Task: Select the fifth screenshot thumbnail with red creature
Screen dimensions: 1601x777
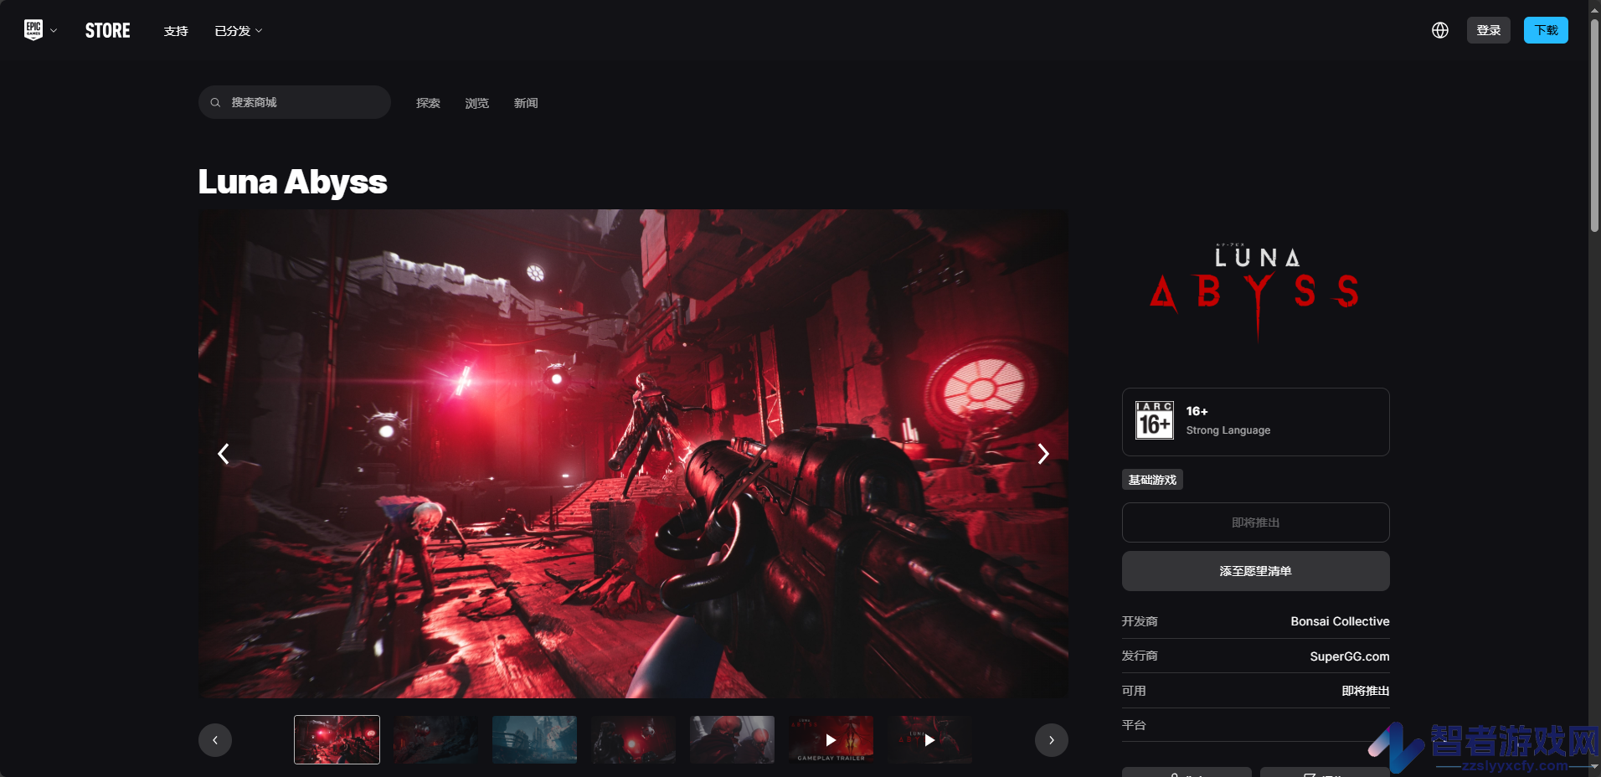Action: pyautogui.click(x=732, y=739)
